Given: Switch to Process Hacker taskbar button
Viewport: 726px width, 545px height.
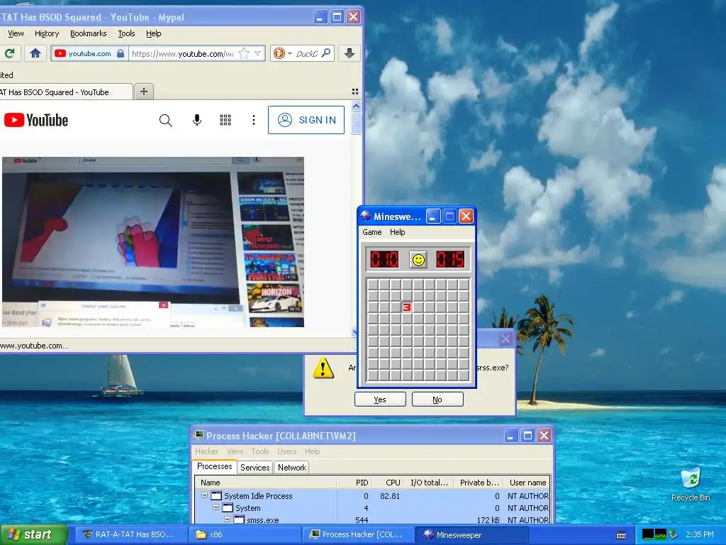Looking at the screenshot, I should point(358,535).
